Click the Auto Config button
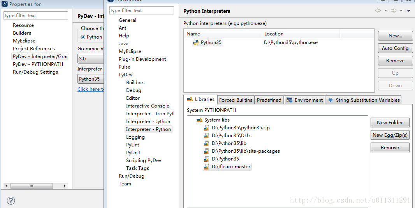415x208 pixels. click(x=395, y=48)
